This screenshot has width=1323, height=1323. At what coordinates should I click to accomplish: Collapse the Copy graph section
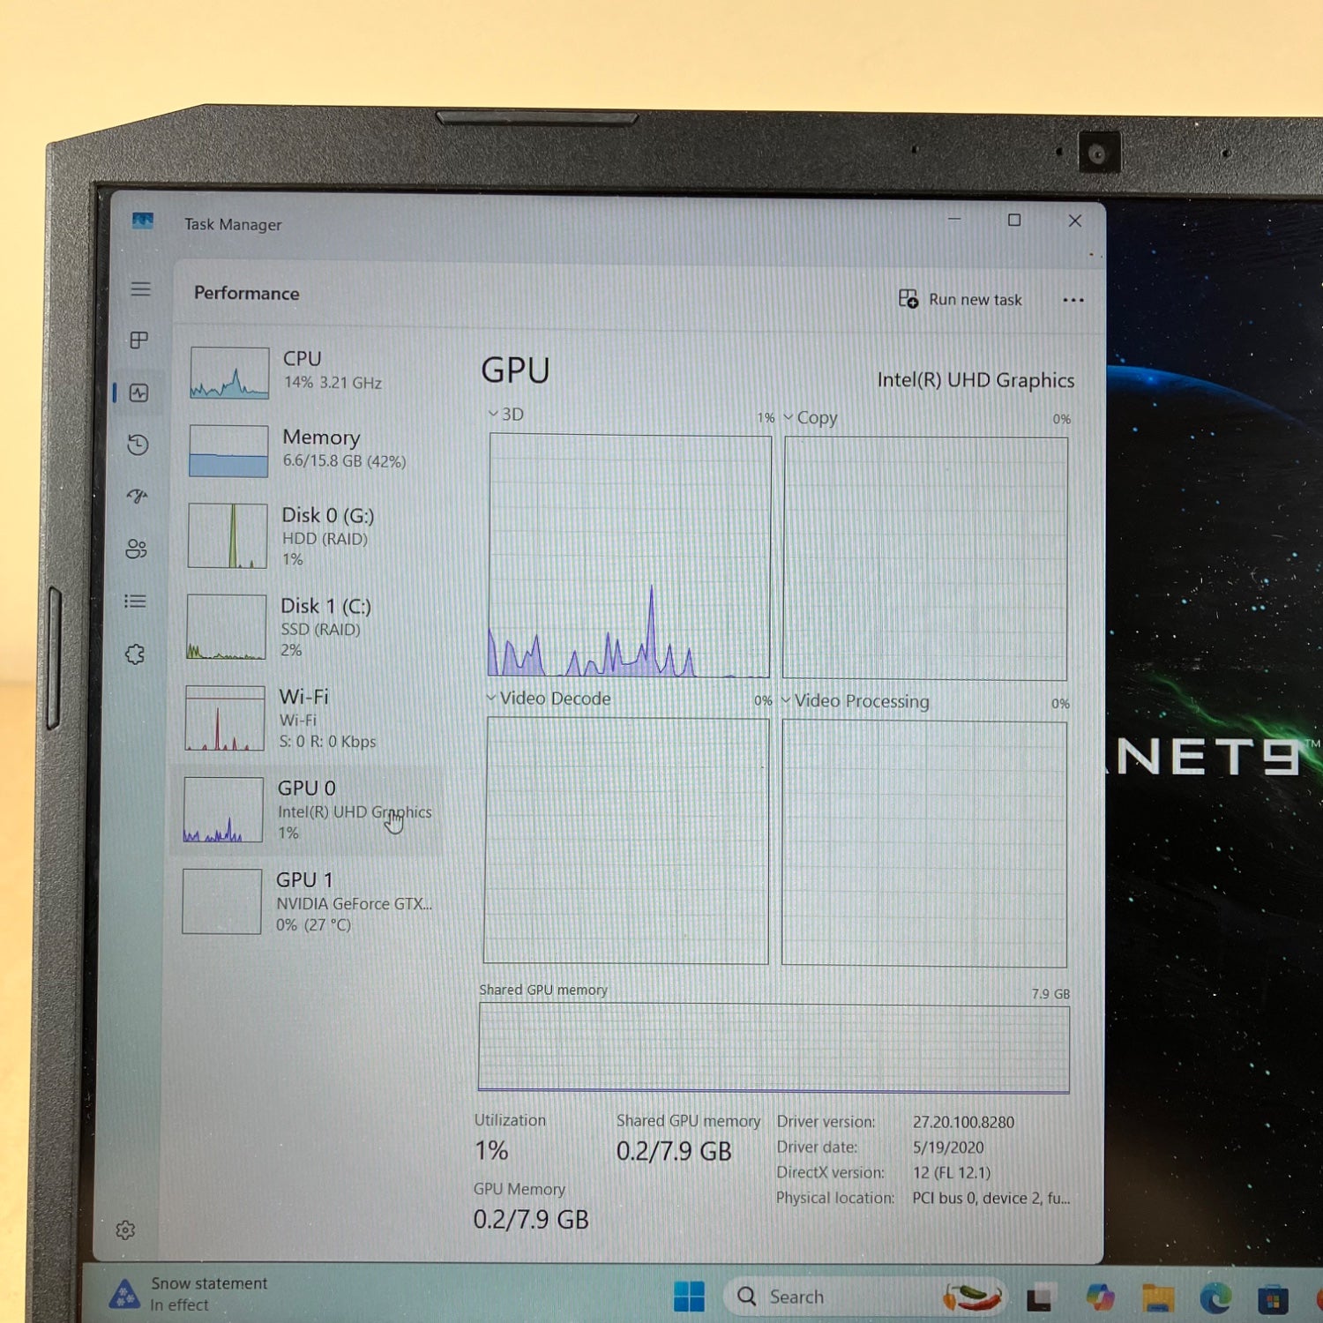788,417
